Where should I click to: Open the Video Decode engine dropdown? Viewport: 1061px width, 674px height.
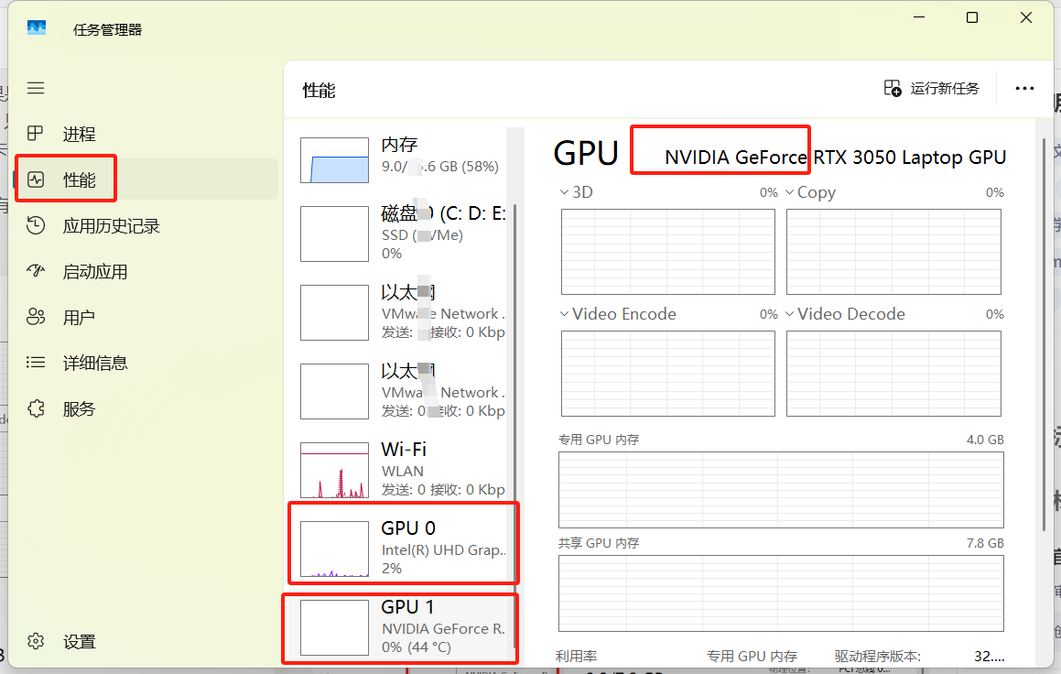click(x=790, y=314)
